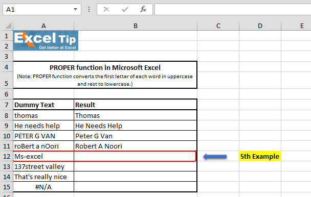Select cell 'That's really nice'

[43, 177]
